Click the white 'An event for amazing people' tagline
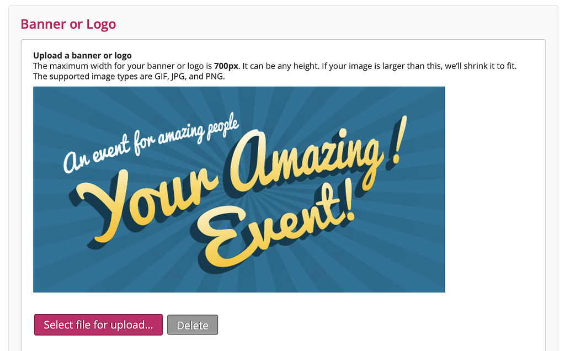 (150, 142)
